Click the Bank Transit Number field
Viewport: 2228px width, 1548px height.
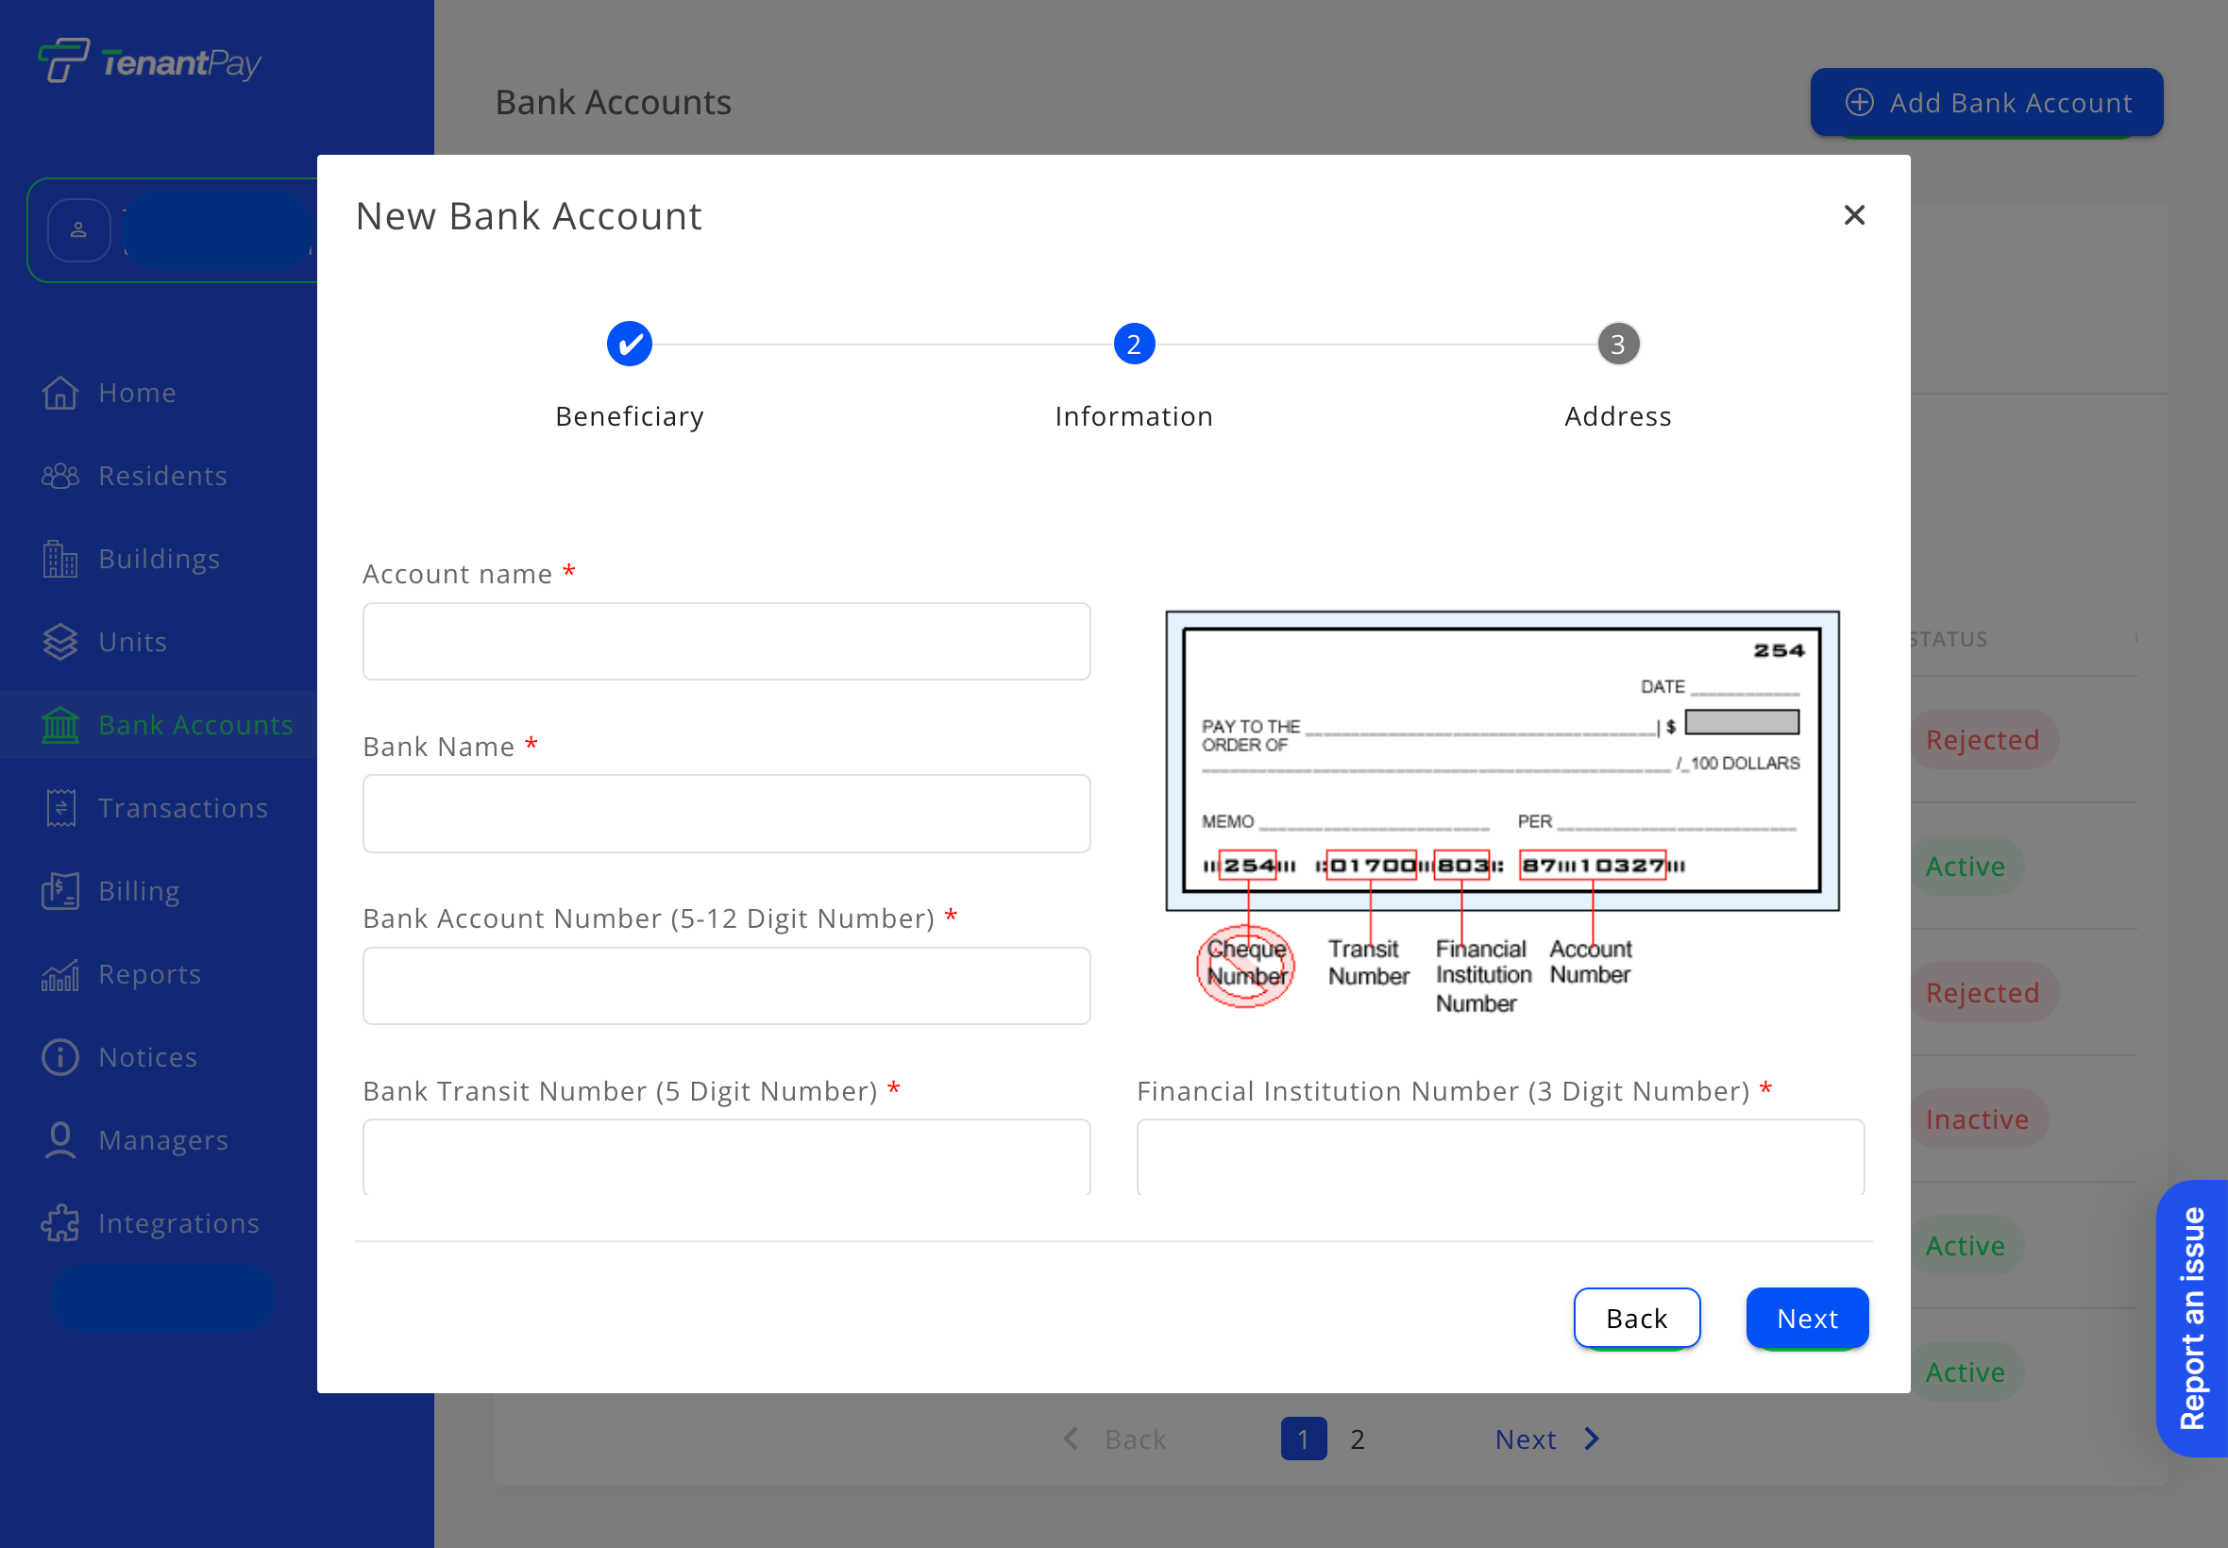point(726,1158)
